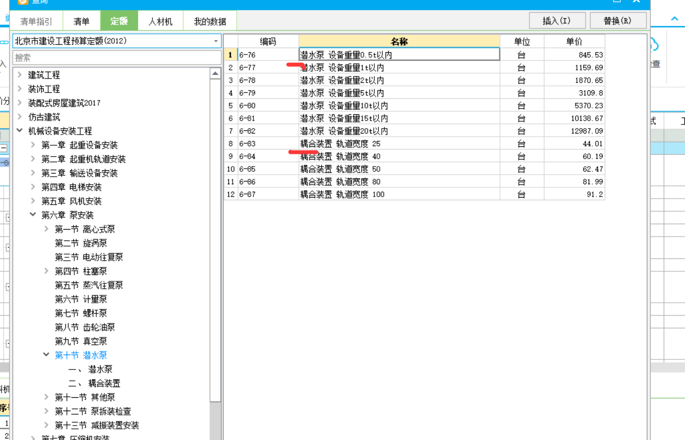The image size is (685, 440).
Task: Expand 第十三节 减振装置安装
Action: coord(47,425)
